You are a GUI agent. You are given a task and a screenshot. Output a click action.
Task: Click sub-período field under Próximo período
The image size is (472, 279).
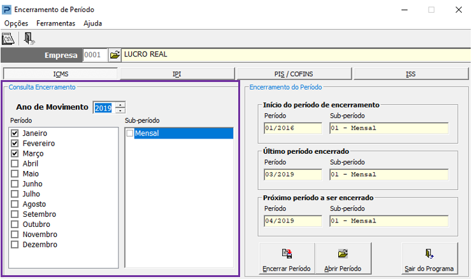coord(389,221)
